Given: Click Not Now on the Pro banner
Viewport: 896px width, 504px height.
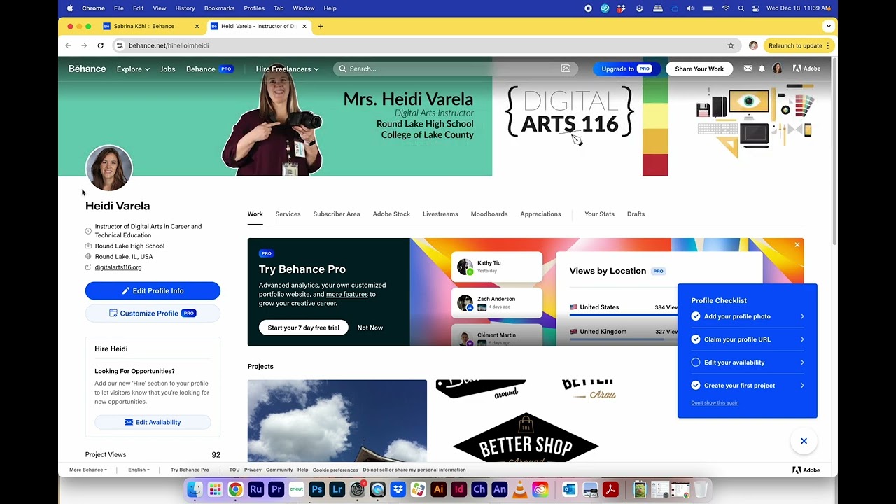Looking at the screenshot, I should click(x=370, y=328).
